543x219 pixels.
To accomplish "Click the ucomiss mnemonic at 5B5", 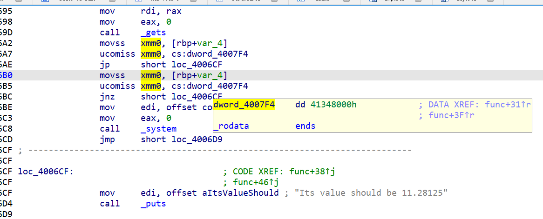I will 117,86.
